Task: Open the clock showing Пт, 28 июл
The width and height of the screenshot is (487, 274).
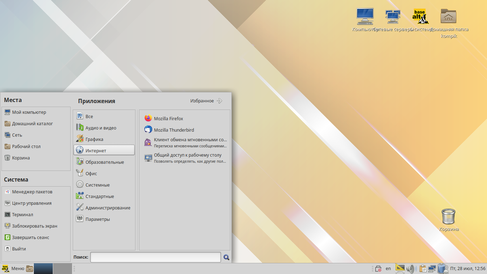Action: (x=468, y=268)
